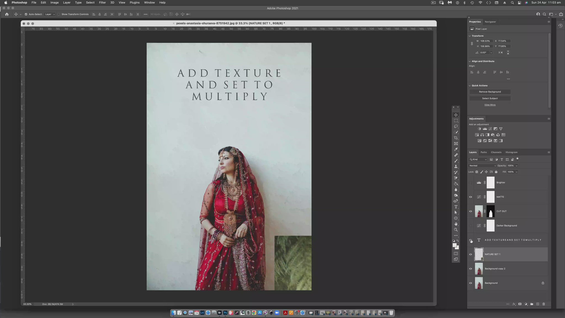Select the Pen tool

[456, 201]
